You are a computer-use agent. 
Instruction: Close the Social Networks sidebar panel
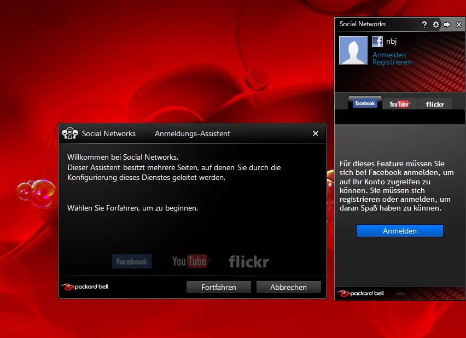459,25
